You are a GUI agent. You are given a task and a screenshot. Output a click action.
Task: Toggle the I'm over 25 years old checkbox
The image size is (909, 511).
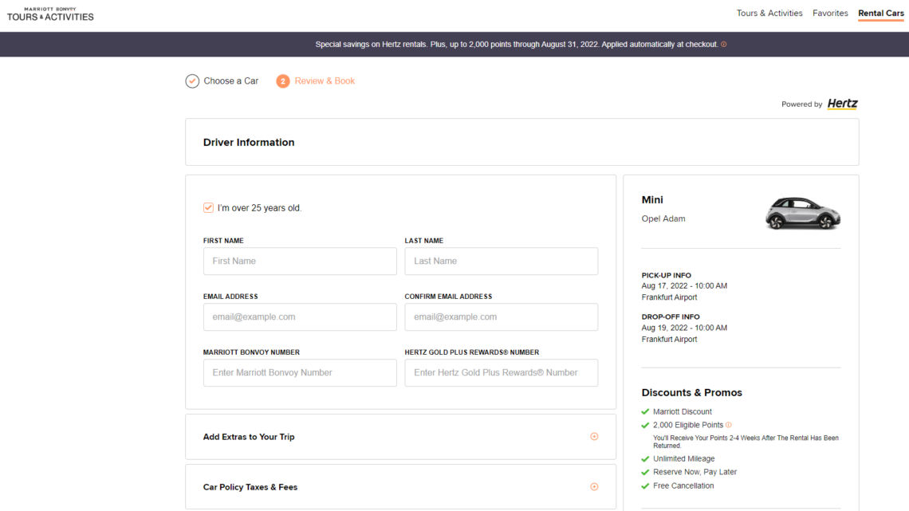[x=209, y=208]
